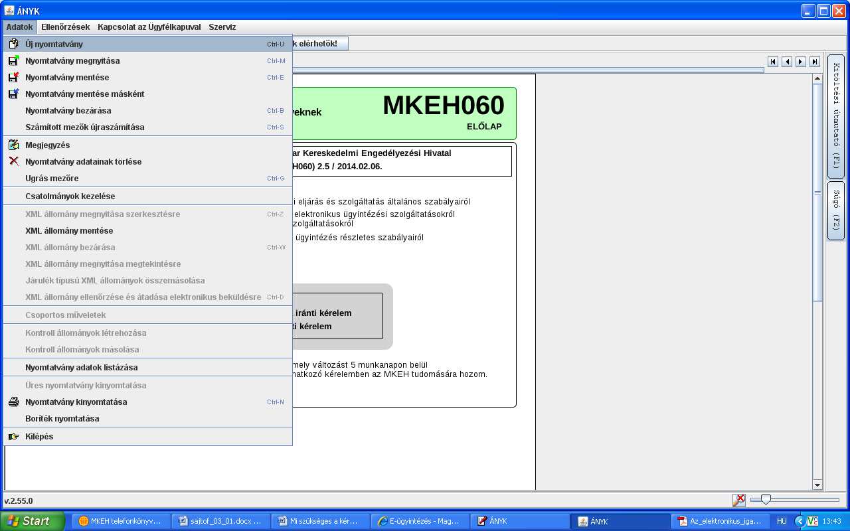Select XML állomány mentése
Screen dimensions: 850x531
point(147,230)
